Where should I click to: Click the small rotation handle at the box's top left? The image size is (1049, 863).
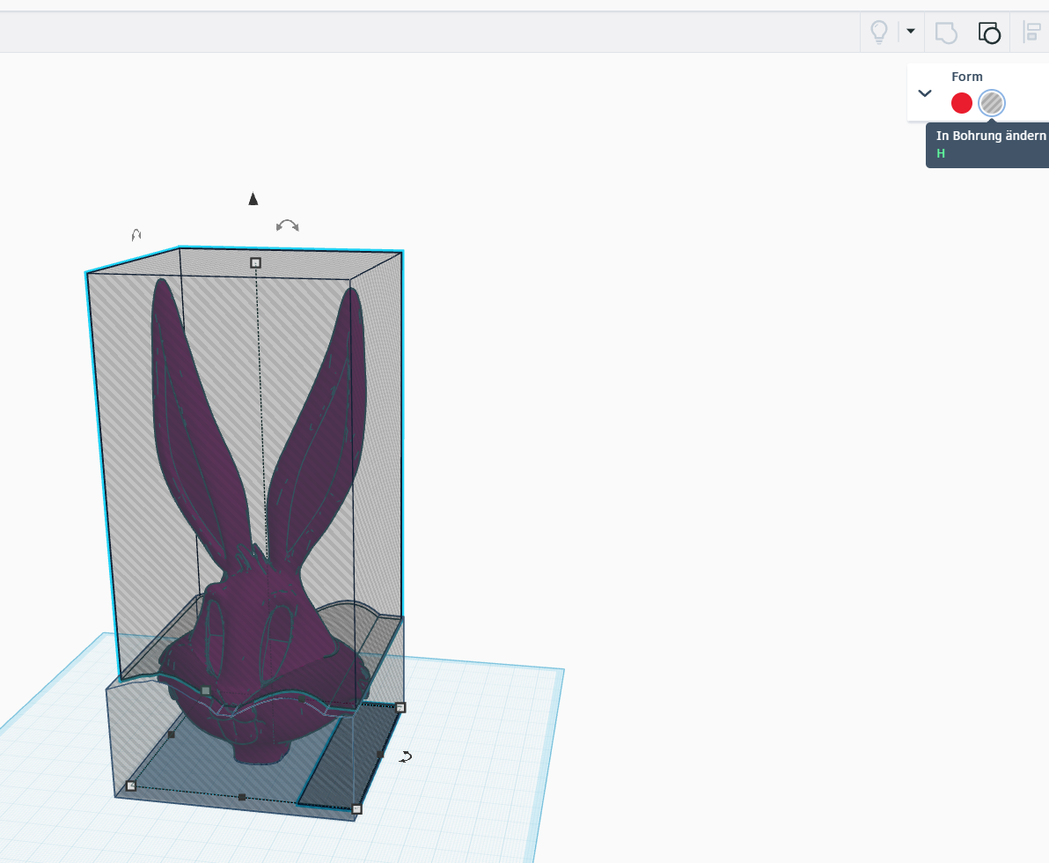click(136, 234)
